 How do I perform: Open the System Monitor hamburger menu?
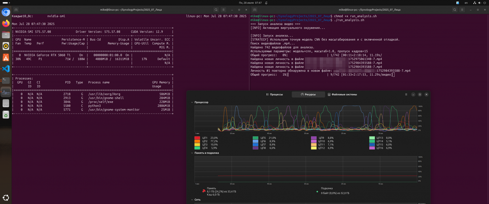coord(406,94)
